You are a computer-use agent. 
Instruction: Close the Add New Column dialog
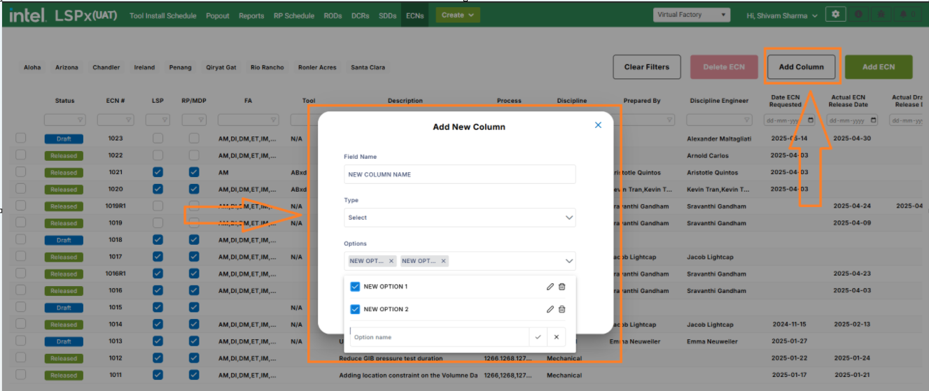(x=598, y=125)
